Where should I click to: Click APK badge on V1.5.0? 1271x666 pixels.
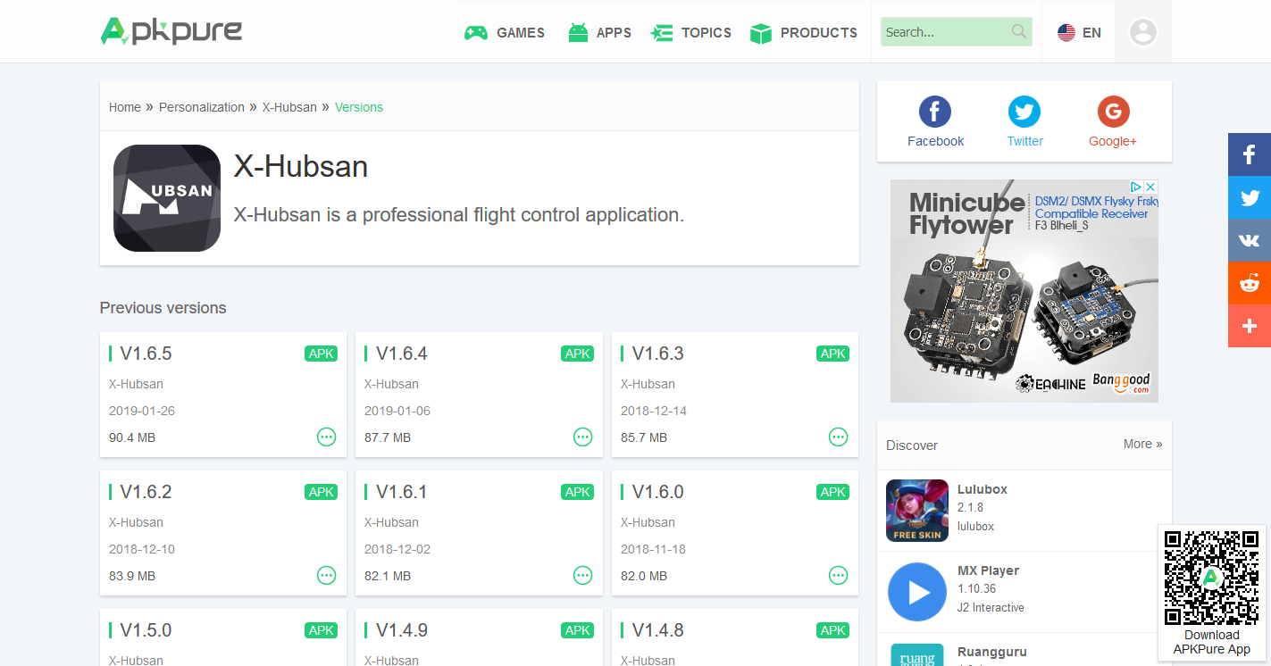[x=321, y=630]
